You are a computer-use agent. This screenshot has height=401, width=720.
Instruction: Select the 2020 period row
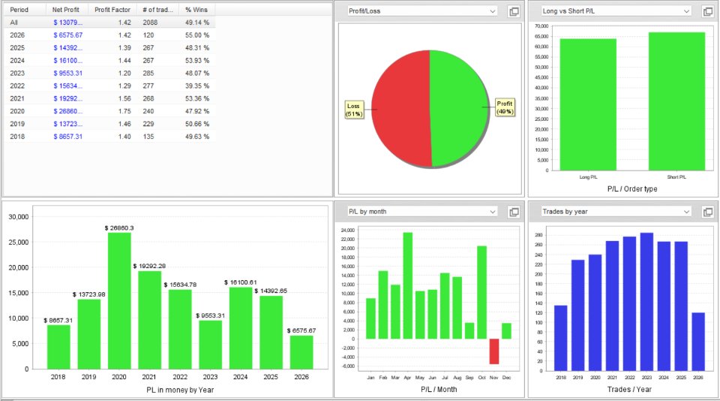coord(109,111)
